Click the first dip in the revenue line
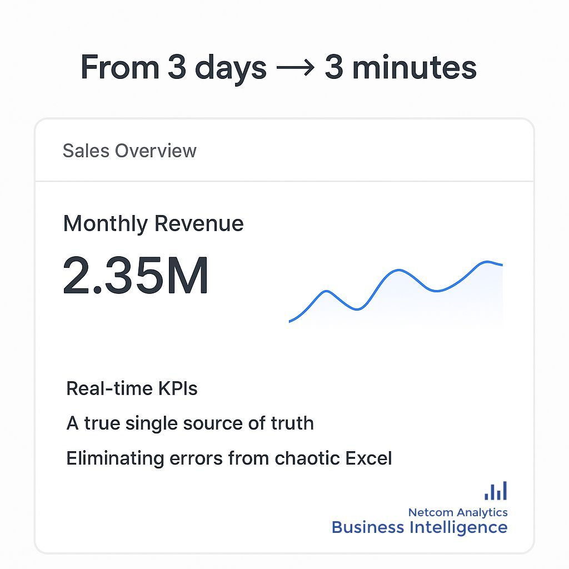The width and height of the screenshot is (569, 569). point(357,309)
